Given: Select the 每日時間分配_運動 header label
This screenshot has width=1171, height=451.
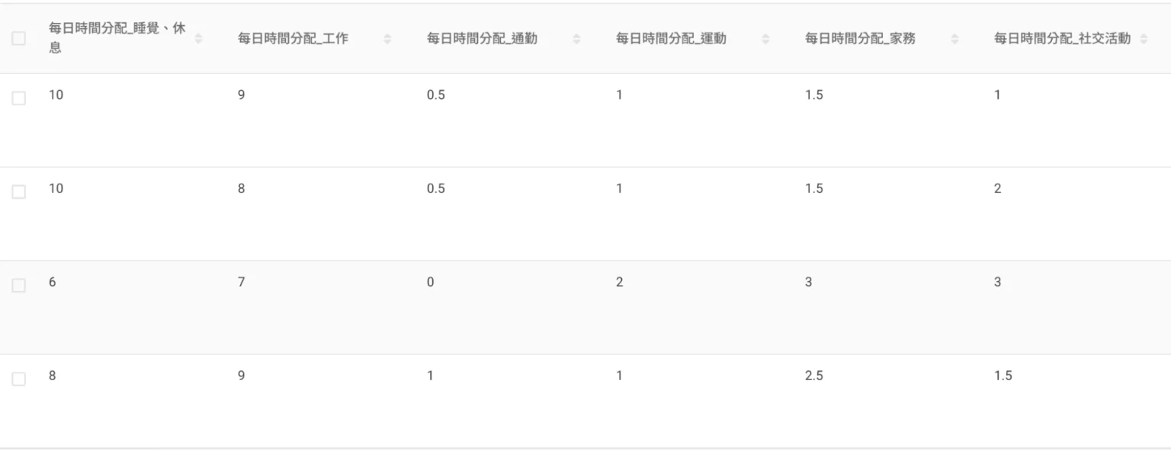Looking at the screenshot, I should pos(672,38).
